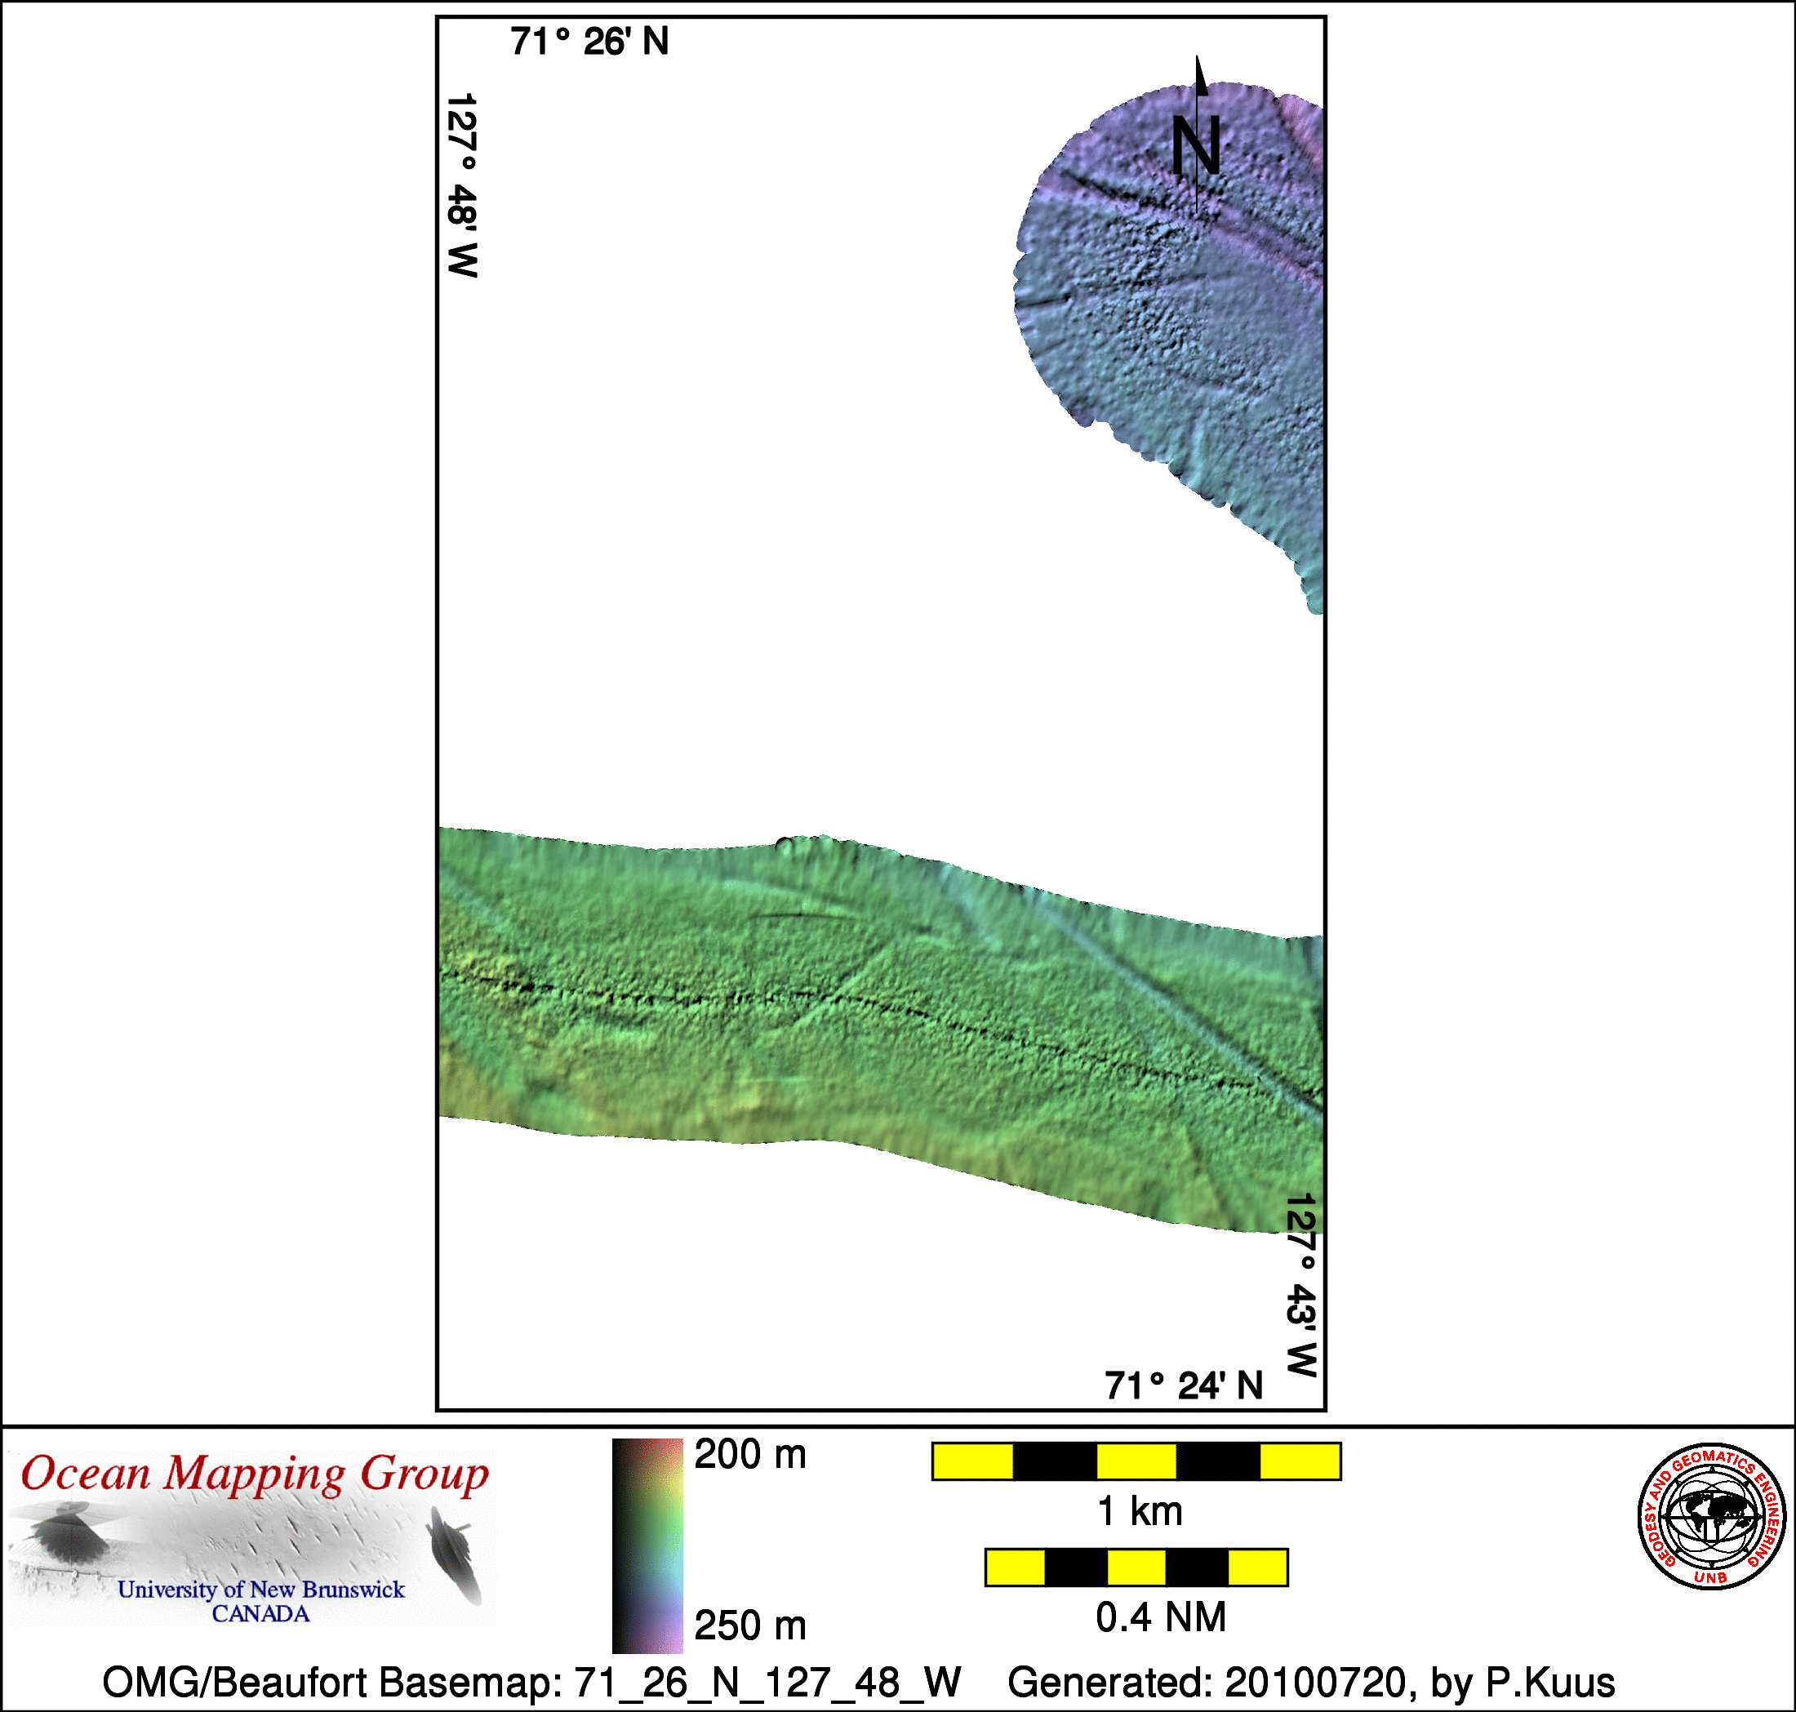Screen dimensions: 1796x1712
Task: Click the Generated 20100720 by P.Kuus text
Action: tap(1310, 1681)
